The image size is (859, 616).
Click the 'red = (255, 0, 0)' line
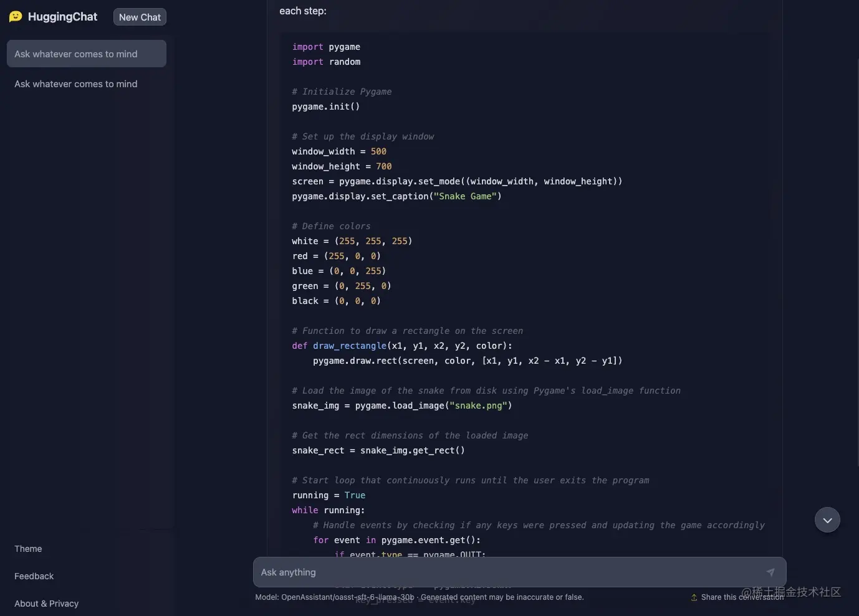point(336,256)
